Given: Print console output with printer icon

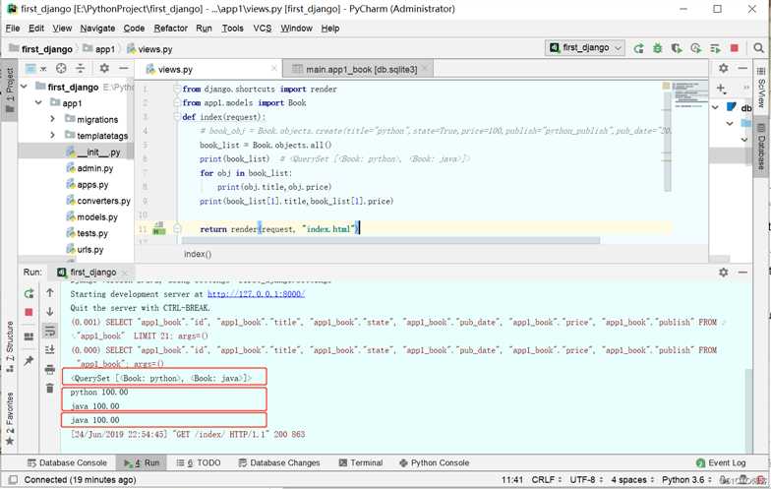Looking at the screenshot, I should [x=50, y=369].
